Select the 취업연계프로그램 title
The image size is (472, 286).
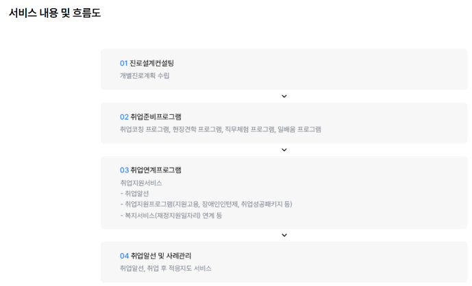156,170
